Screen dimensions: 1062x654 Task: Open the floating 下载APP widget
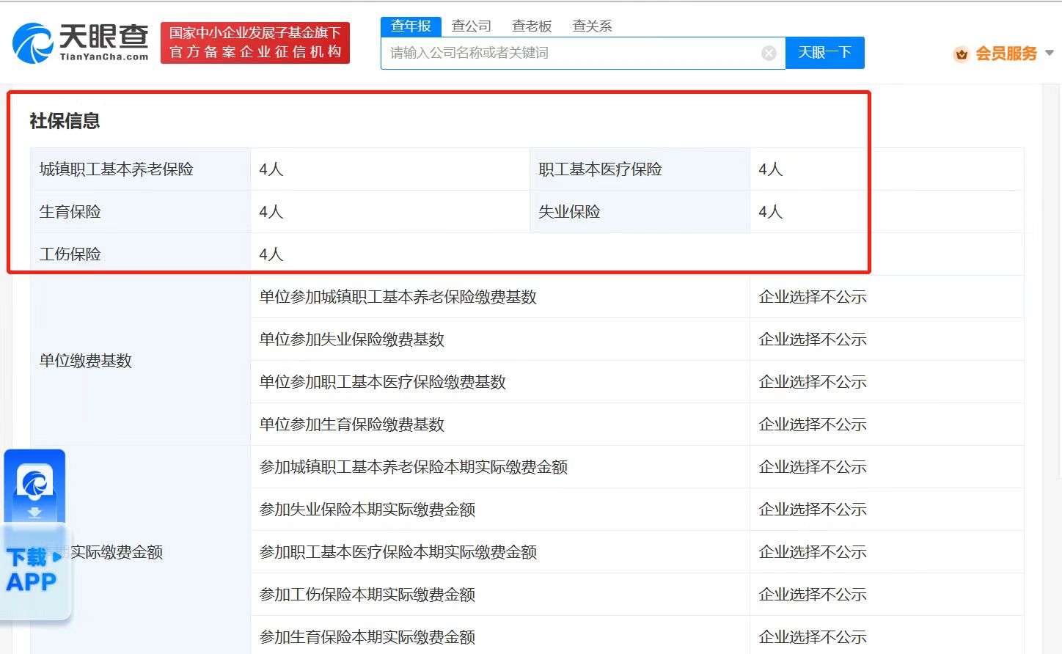point(35,535)
